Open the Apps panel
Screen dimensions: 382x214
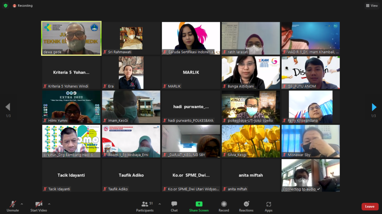click(269, 206)
